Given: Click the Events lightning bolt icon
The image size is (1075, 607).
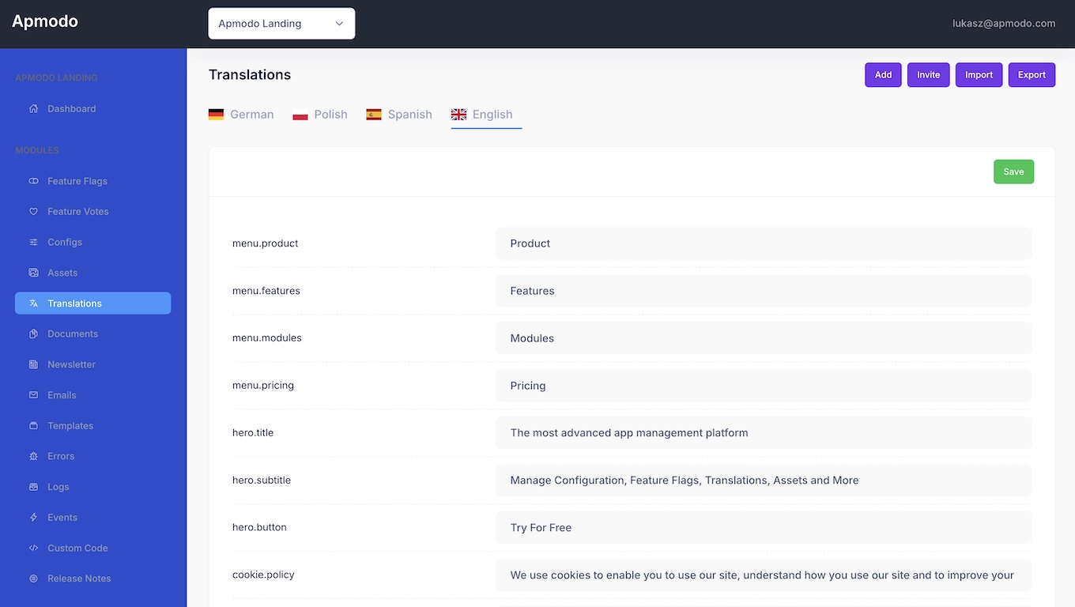Looking at the screenshot, I should 33,518.
